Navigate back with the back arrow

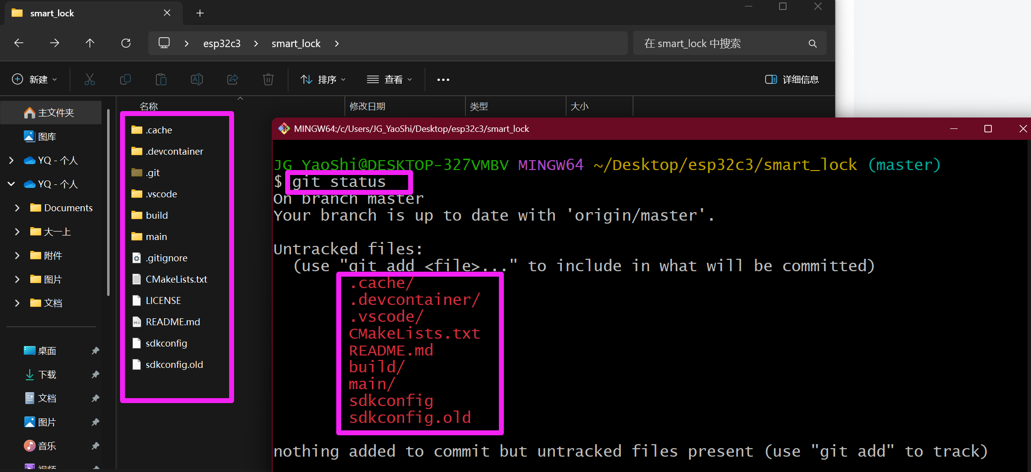click(x=19, y=43)
